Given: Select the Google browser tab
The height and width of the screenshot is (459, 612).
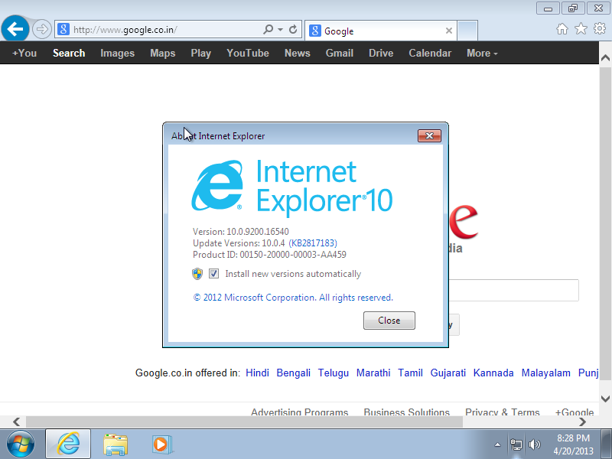Looking at the screenshot, I should (380, 31).
